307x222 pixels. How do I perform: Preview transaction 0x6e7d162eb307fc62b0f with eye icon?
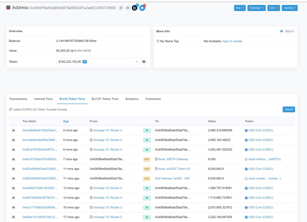click(14, 159)
